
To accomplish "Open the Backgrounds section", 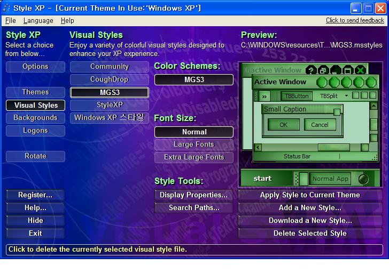I will (35, 118).
